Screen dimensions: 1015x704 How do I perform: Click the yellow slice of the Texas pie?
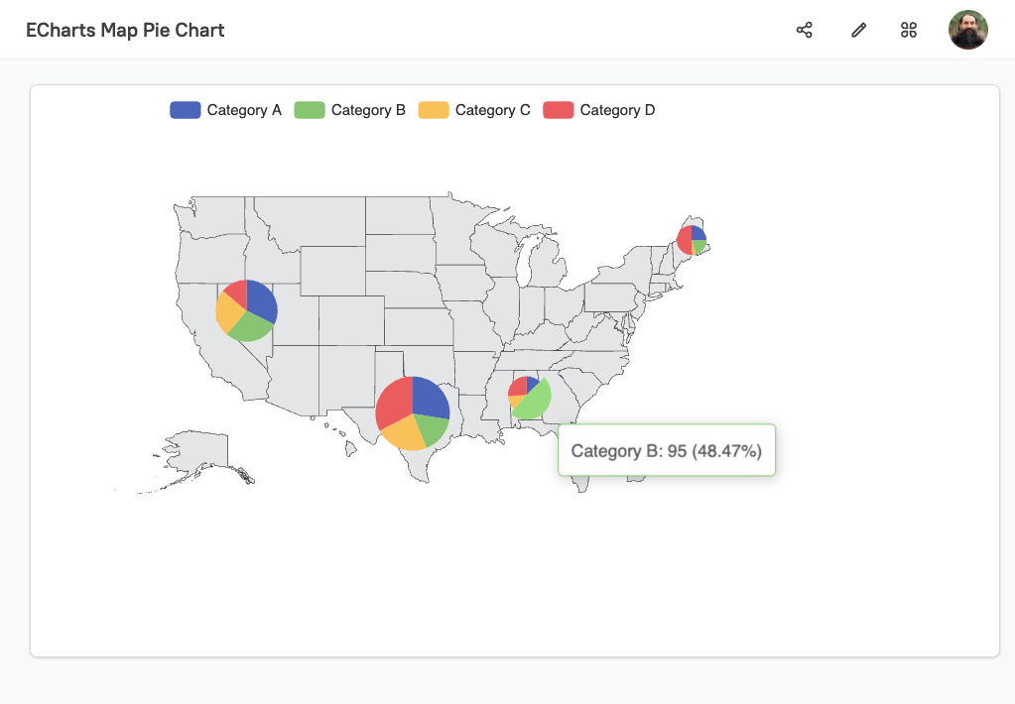tap(403, 432)
